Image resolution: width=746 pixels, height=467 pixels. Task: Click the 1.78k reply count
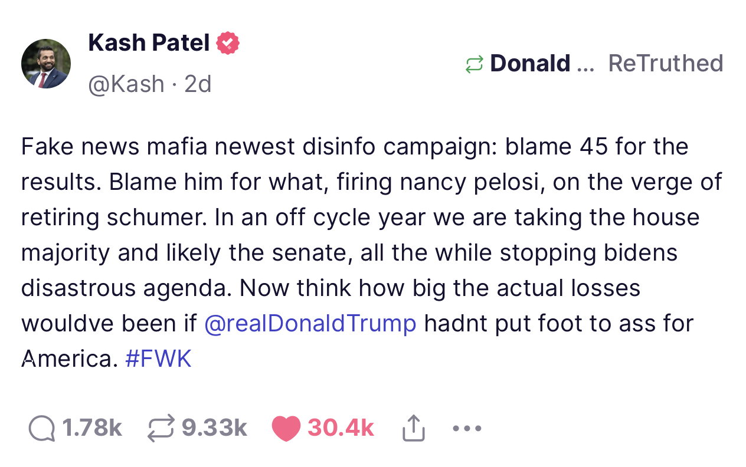point(92,428)
